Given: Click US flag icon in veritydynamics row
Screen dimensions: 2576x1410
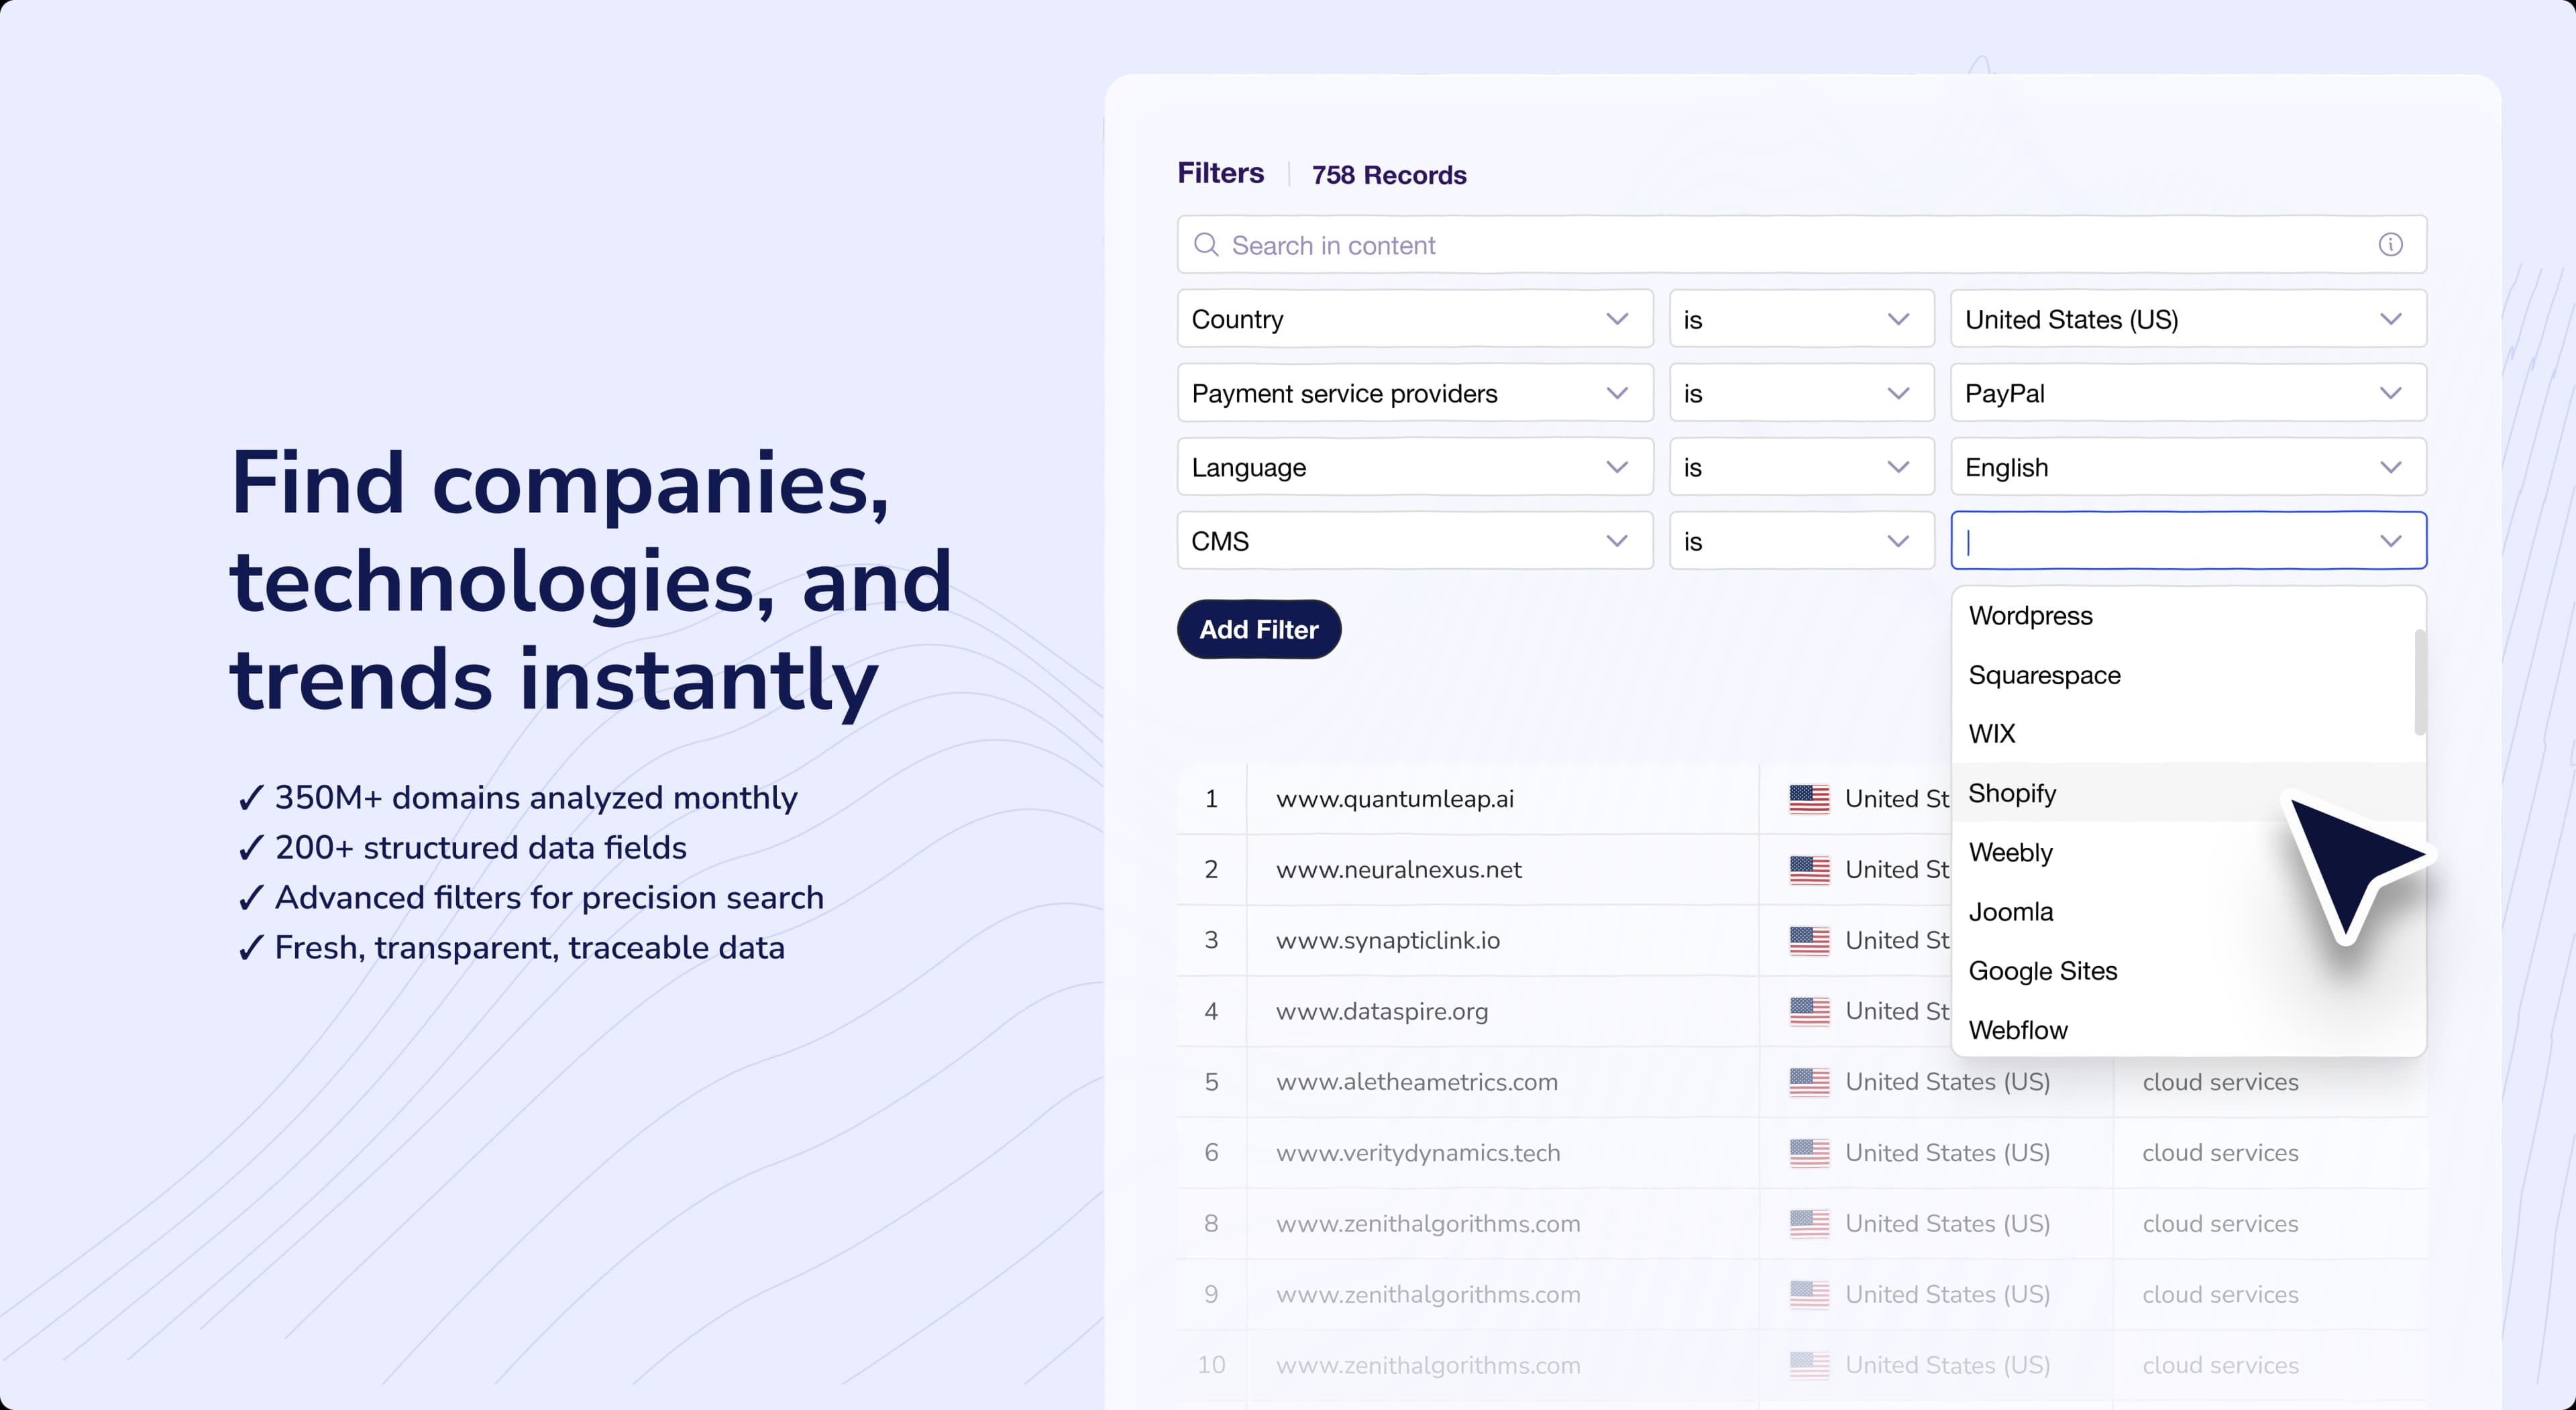Looking at the screenshot, I should click(x=1809, y=1153).
